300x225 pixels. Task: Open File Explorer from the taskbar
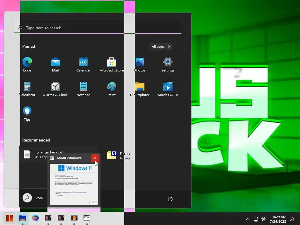[22, 218]
